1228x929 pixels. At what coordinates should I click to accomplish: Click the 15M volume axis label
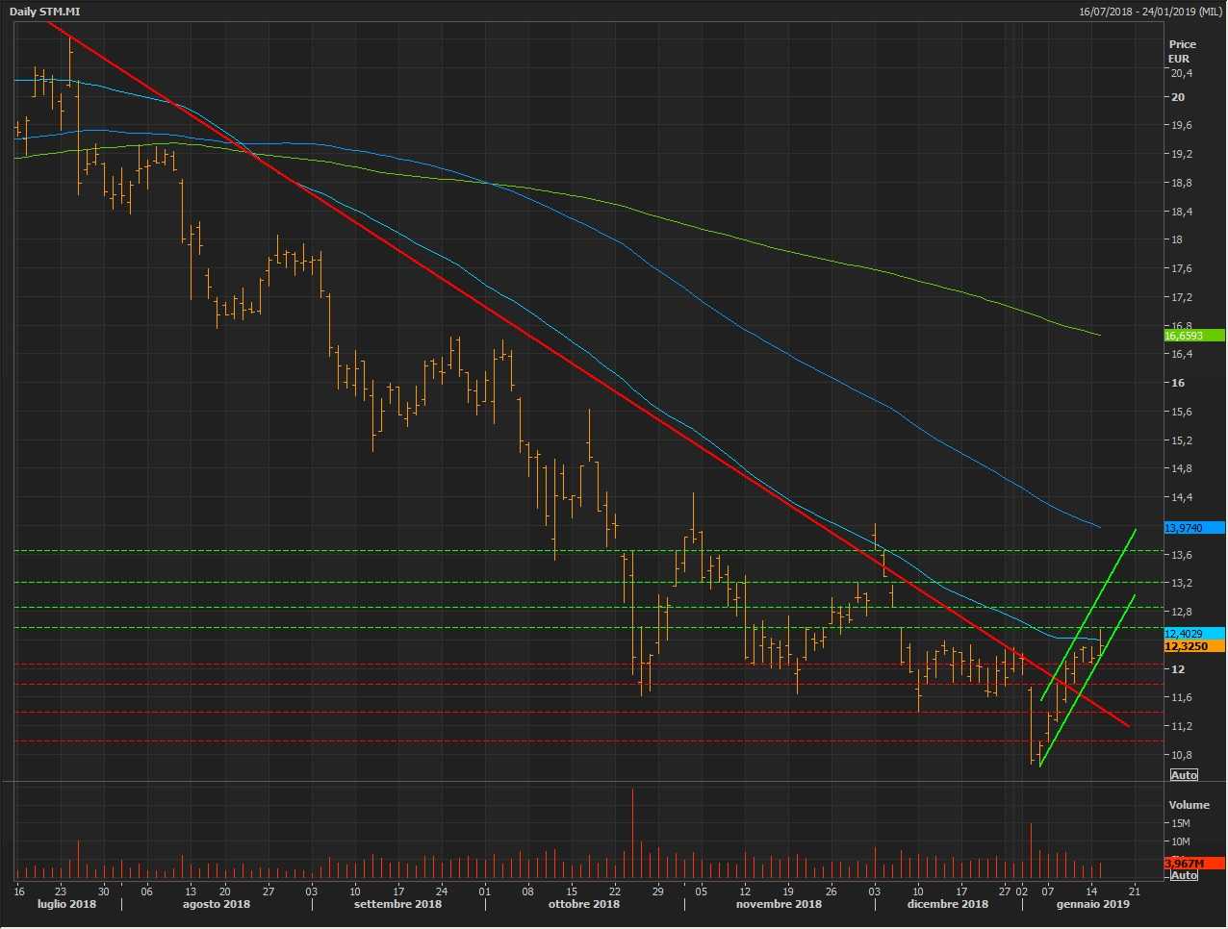pos(1180,823)
